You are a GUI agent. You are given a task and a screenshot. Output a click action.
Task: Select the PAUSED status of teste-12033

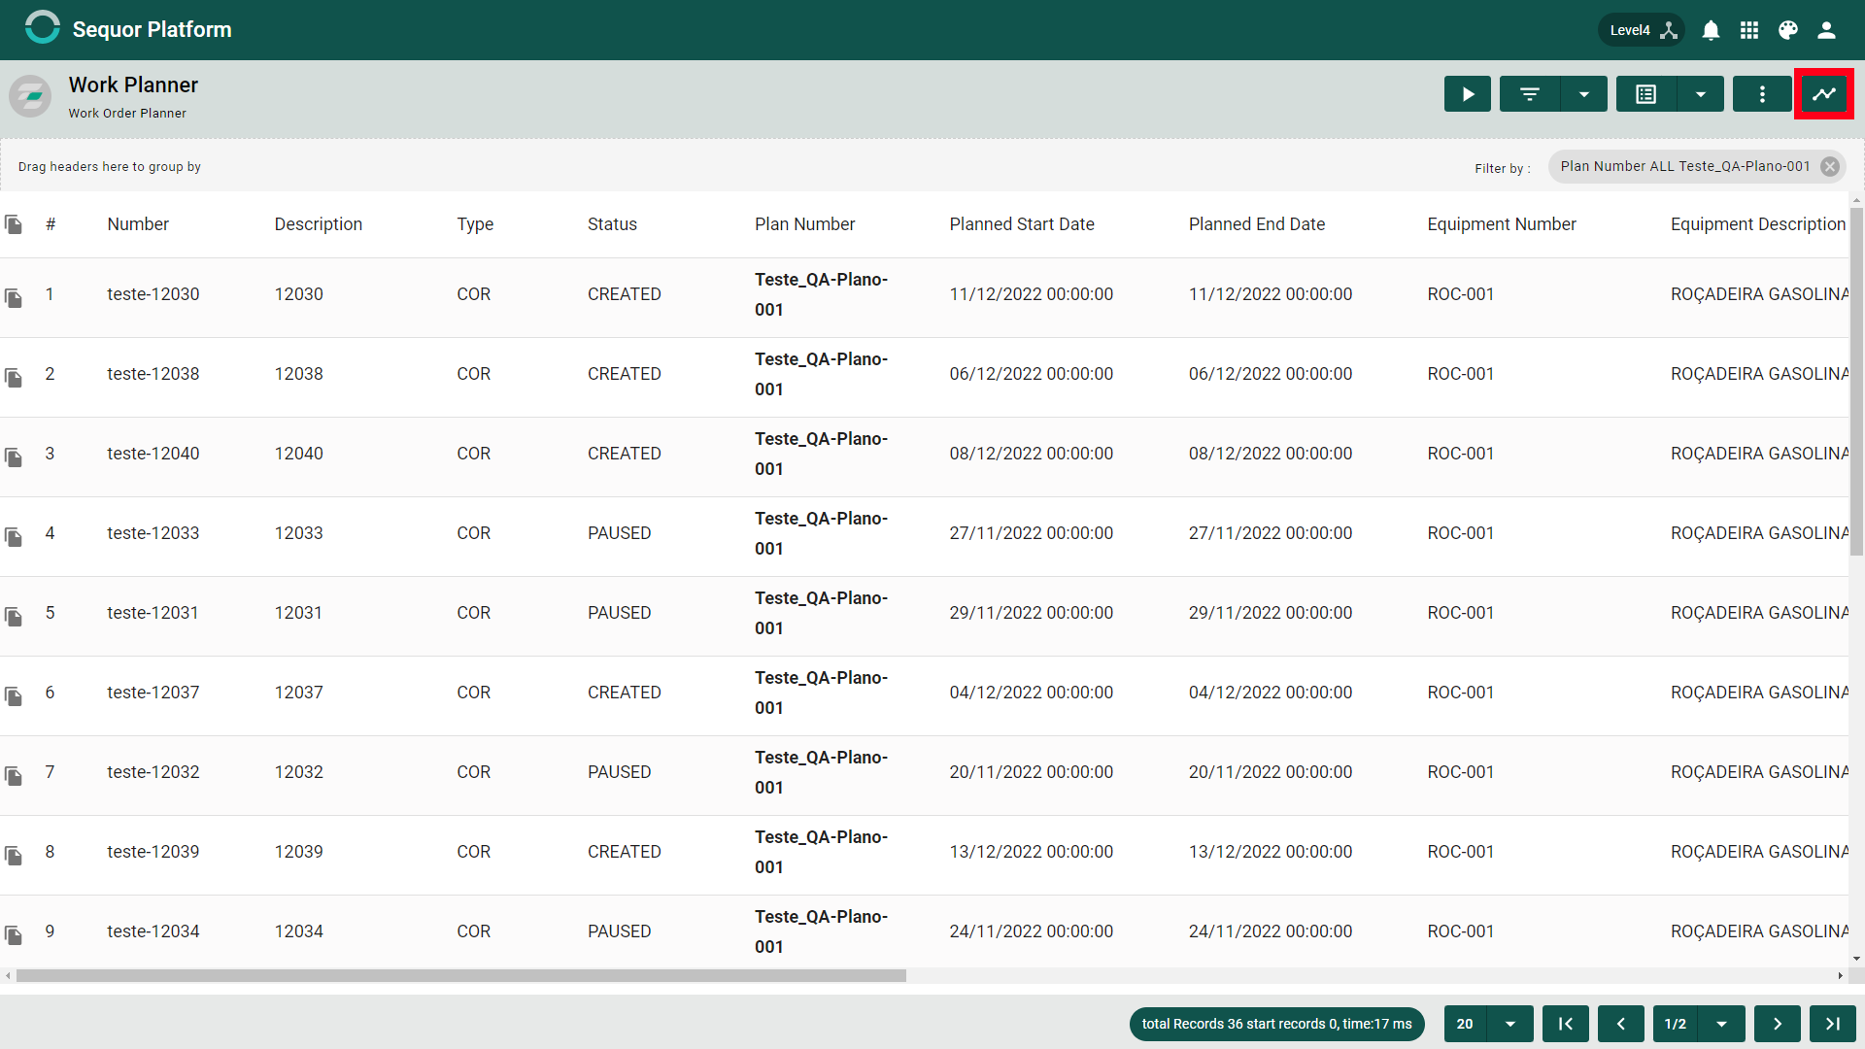620,533
